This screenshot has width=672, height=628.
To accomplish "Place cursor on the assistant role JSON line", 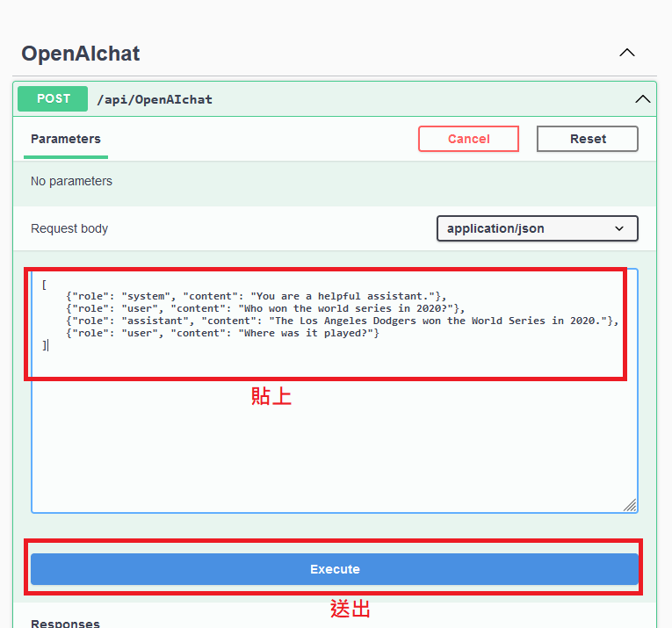I will click(341, 321).
